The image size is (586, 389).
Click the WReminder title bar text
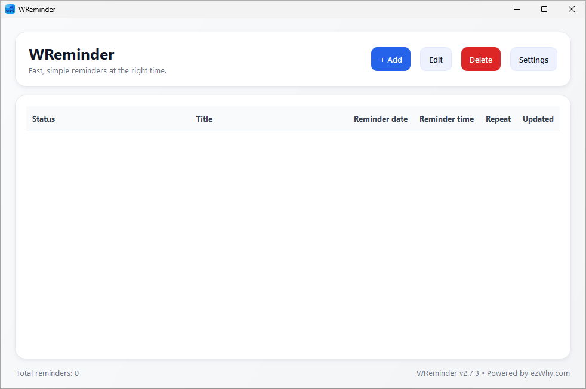click(x=37, y=10)
